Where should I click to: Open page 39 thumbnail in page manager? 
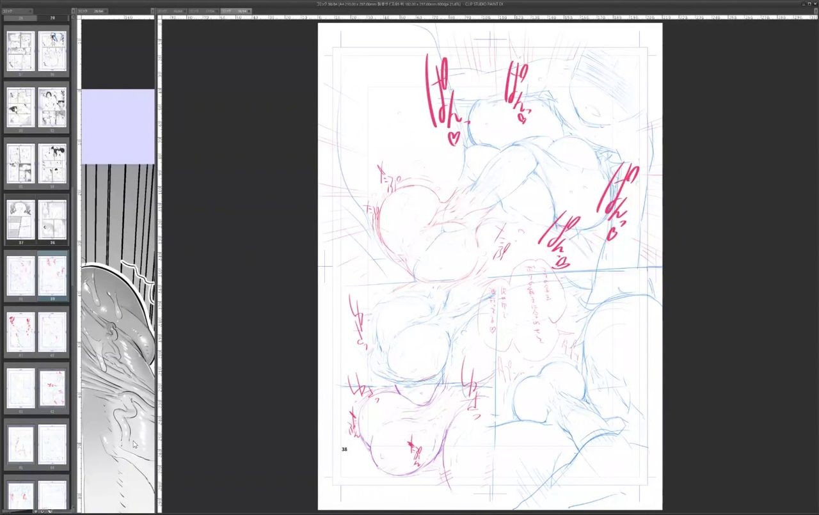(x=20, y=276)
